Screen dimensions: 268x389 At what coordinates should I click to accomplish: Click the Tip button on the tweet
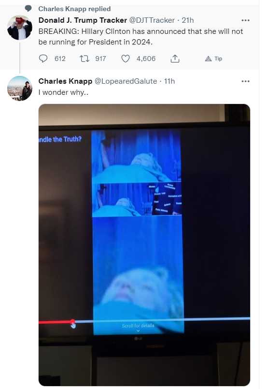pos(213,59)
